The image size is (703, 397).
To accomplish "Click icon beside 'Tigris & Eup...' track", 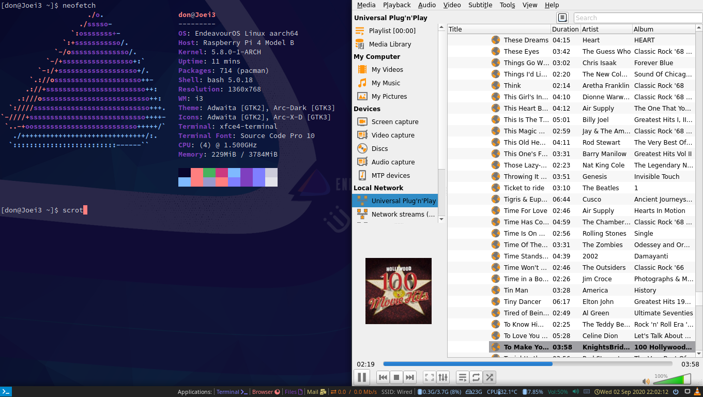I will pyautogui.click(x=495, y=199).
